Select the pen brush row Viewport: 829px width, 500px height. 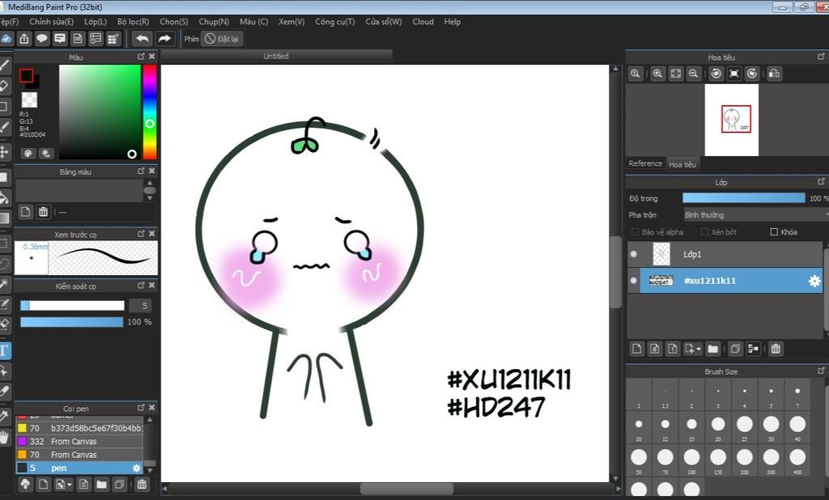pyautogui.click(x=79, y=468)
